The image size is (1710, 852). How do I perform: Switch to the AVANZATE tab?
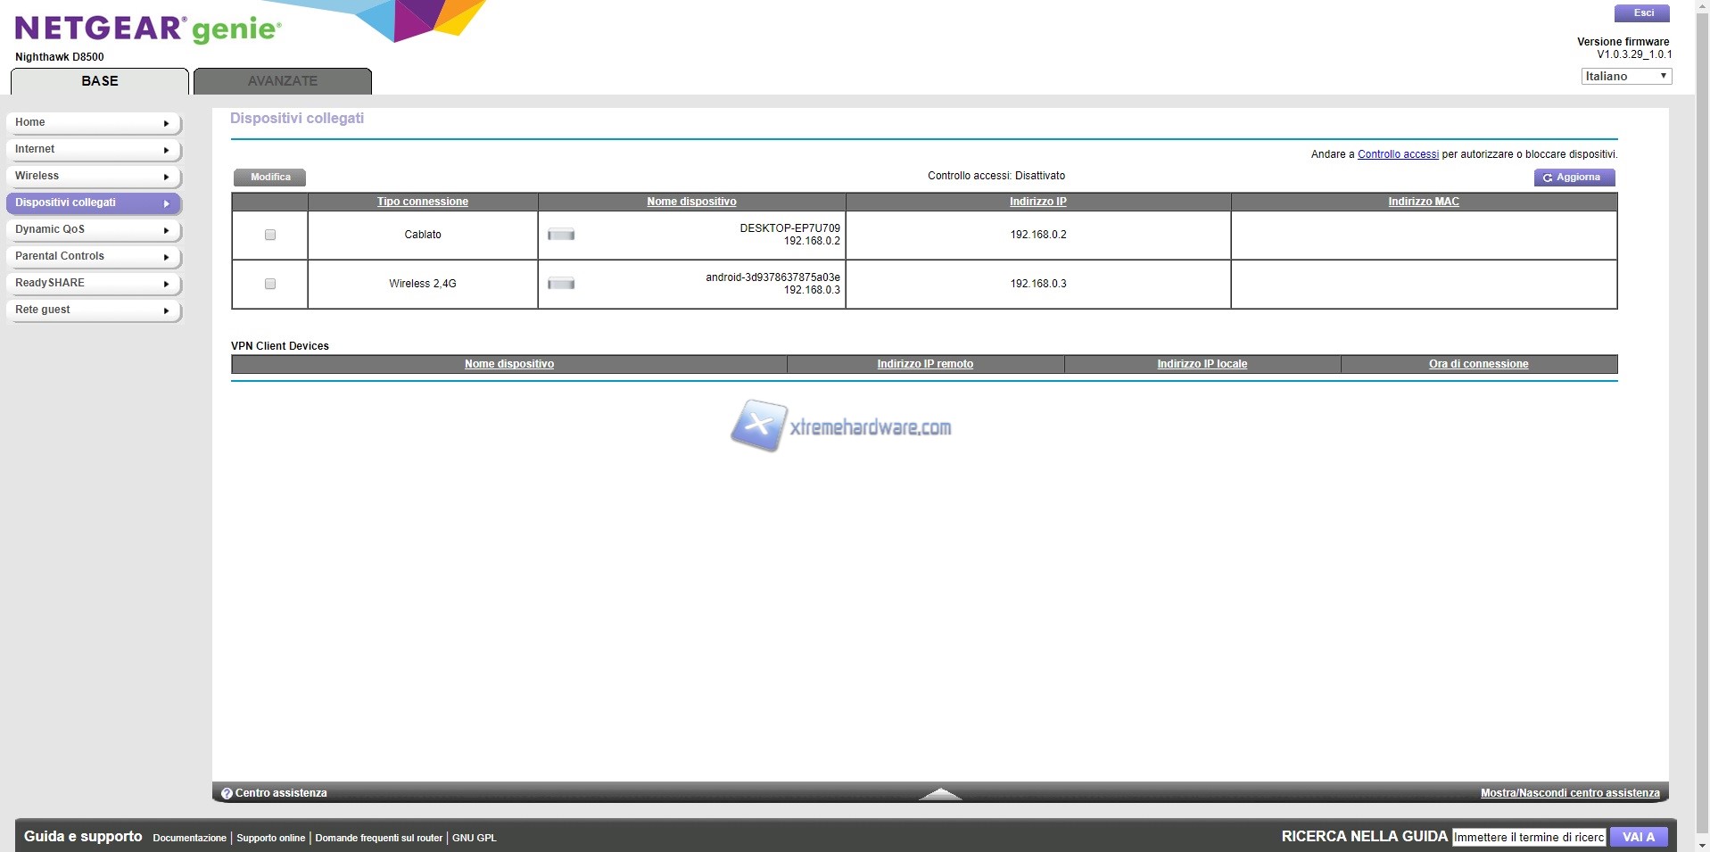(283, 81)
